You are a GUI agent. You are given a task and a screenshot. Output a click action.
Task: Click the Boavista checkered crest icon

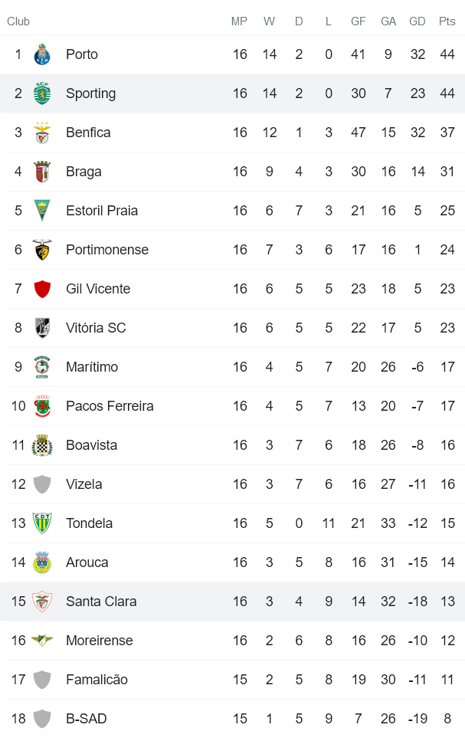point(42,445)
